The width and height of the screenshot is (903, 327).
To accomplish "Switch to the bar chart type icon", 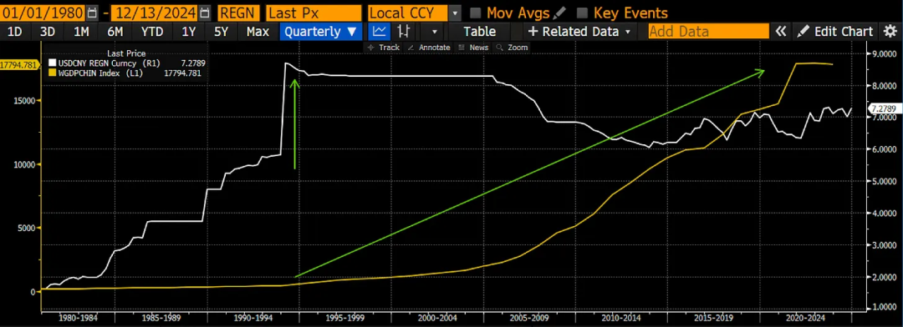I will [x=405, y=31].
